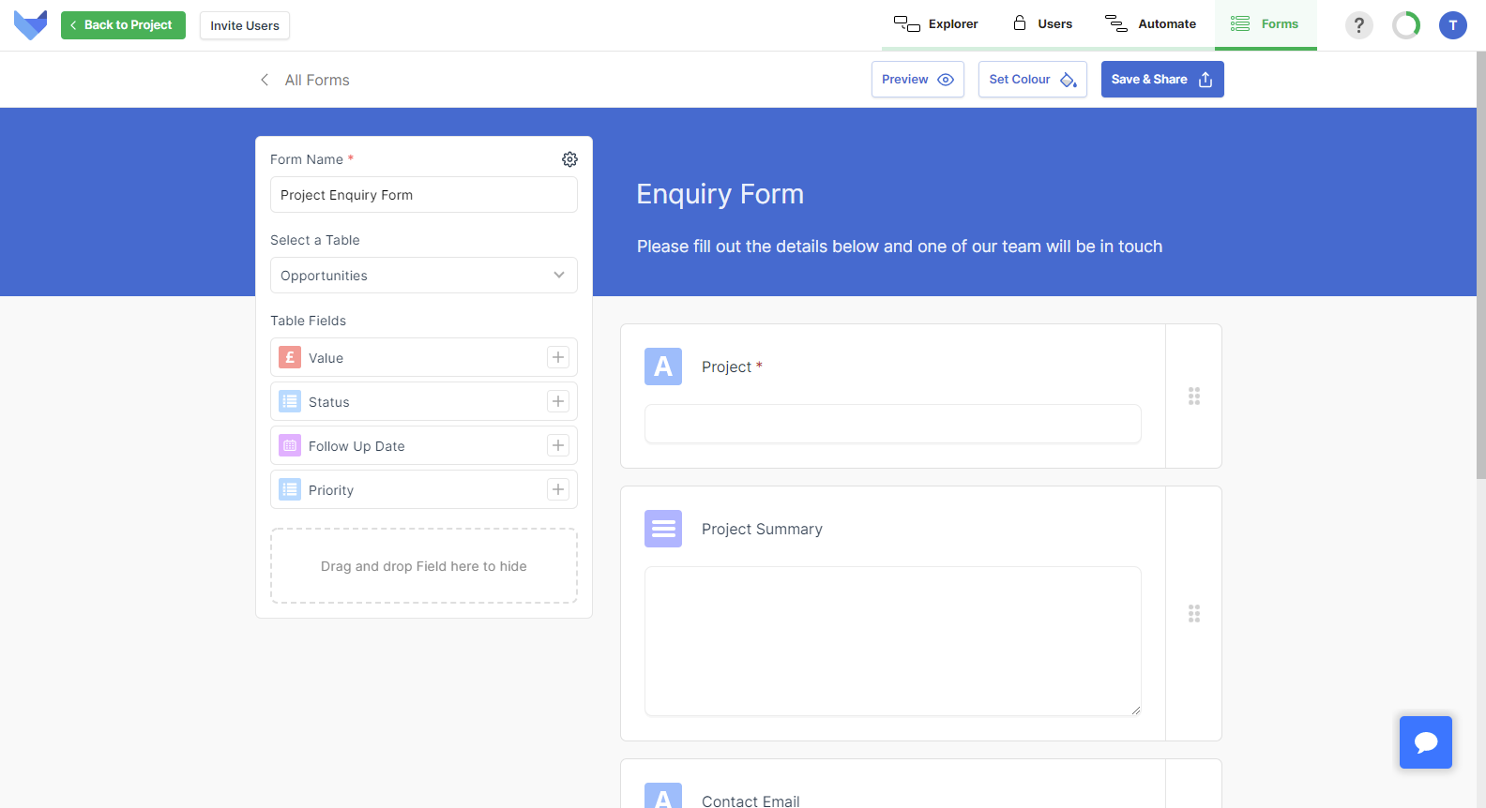
Task: Open the user avatar T menu
Action: coord(1453,25)
